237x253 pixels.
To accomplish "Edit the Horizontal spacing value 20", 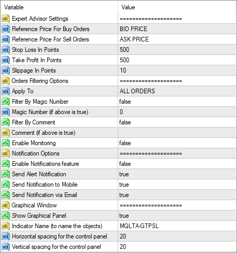I will tap(177, 236).
